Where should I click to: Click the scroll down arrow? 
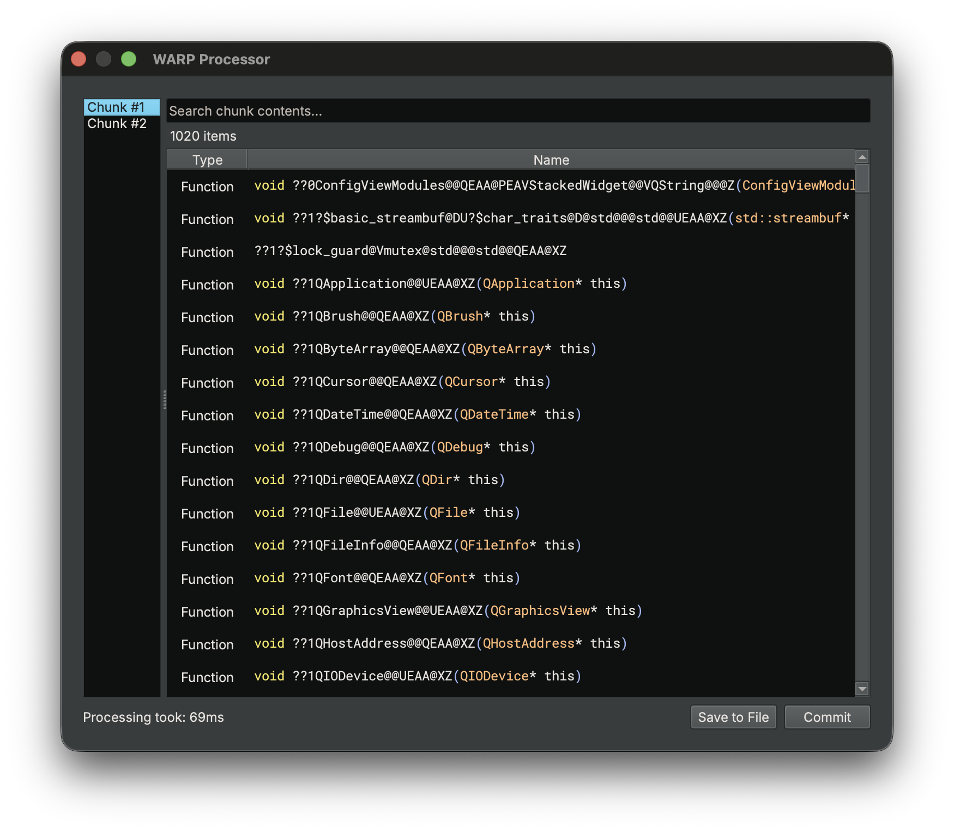[x=862, y=689]
